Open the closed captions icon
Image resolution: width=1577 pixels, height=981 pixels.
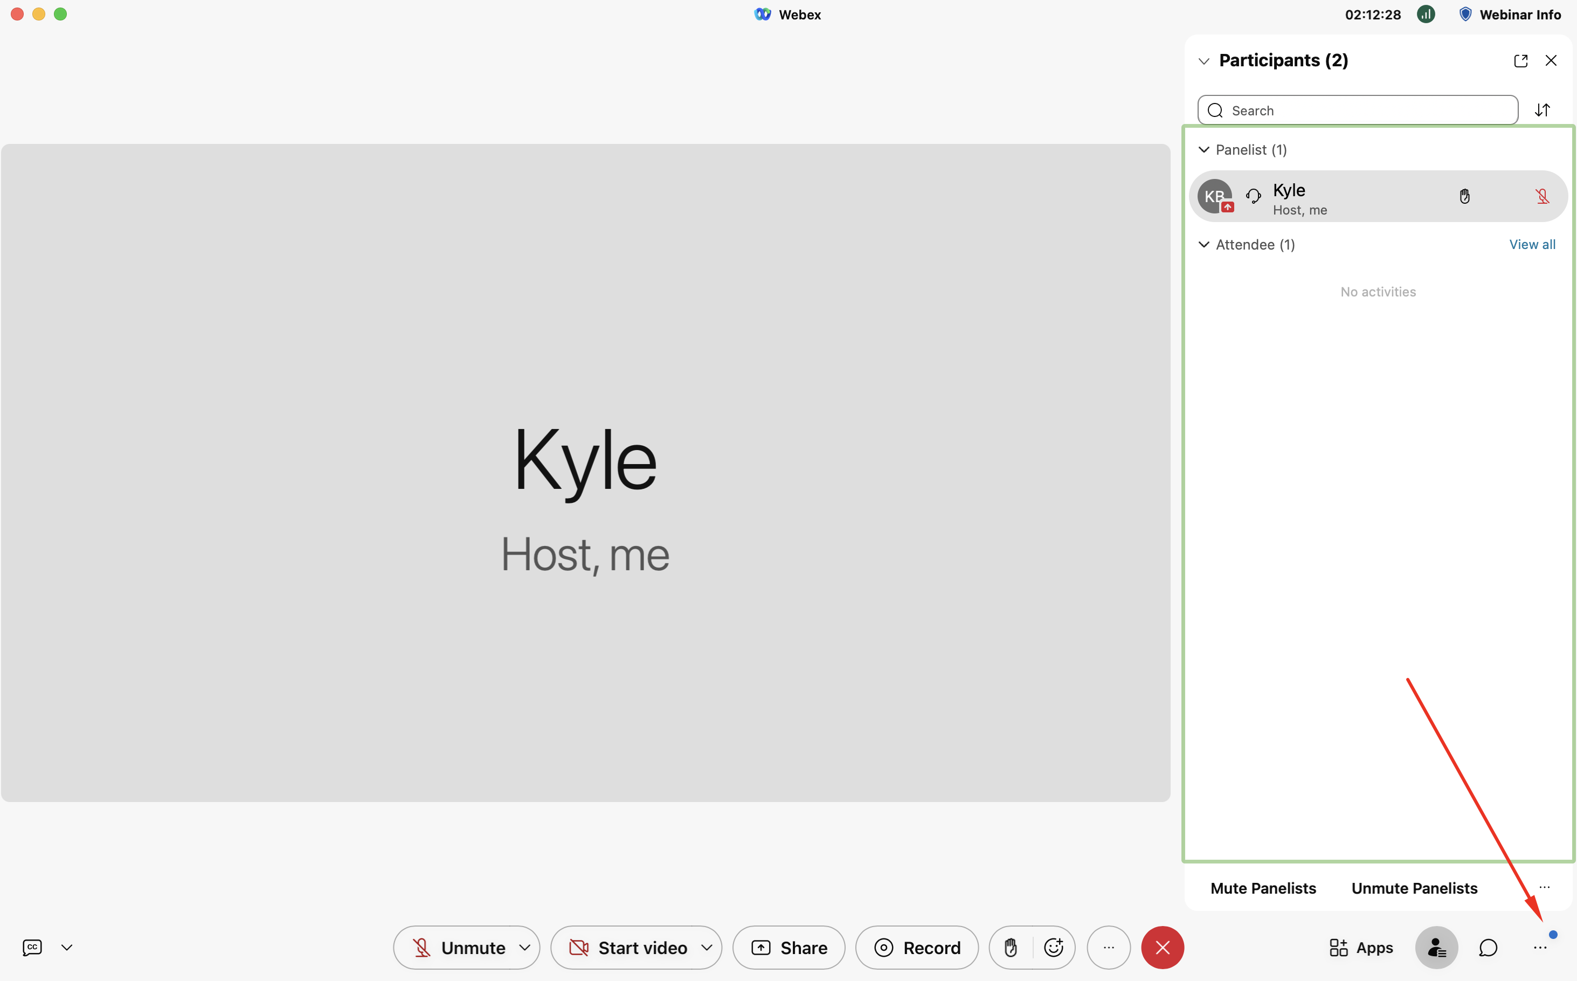click(32, 947)
